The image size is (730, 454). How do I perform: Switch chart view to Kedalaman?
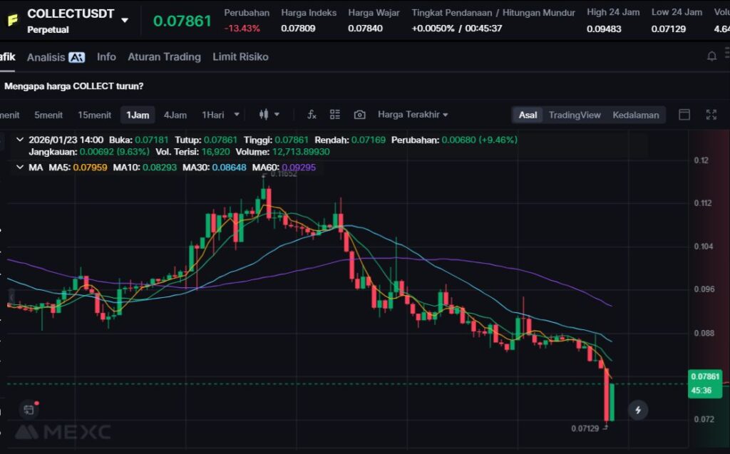pyautogui.click(x=635, y=115)
